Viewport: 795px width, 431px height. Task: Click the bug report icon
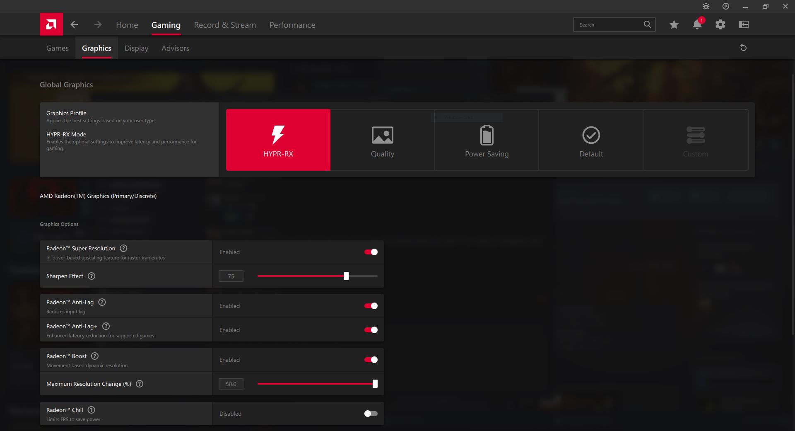tap(706, 6)
